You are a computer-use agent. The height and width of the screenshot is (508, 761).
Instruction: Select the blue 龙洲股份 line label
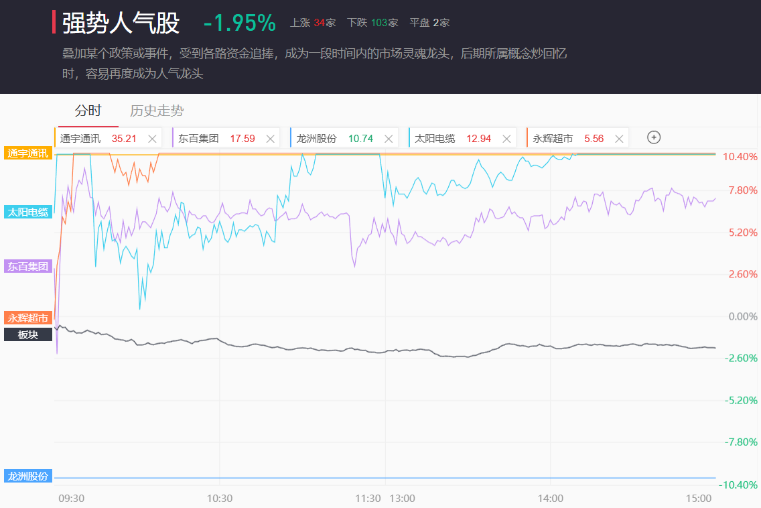coord(28,477)
